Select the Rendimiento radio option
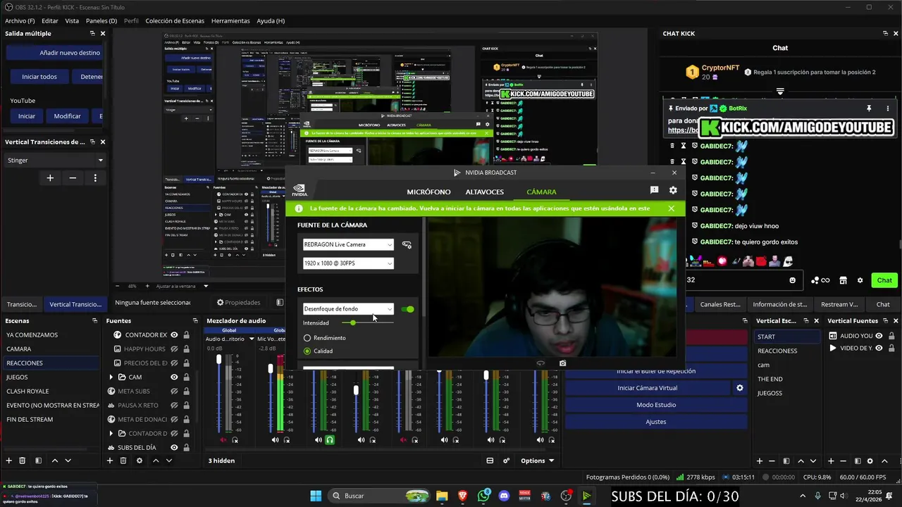The height and width of the screenshot is (507, 902). 307,338
